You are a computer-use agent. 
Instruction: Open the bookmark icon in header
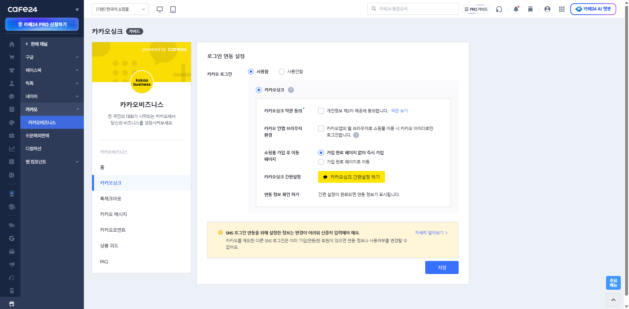[x=530, y=9]
